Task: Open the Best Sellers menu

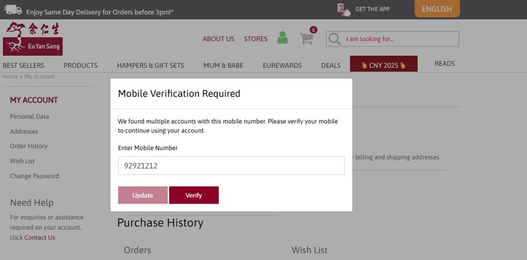Action: (x=23, y=65)
